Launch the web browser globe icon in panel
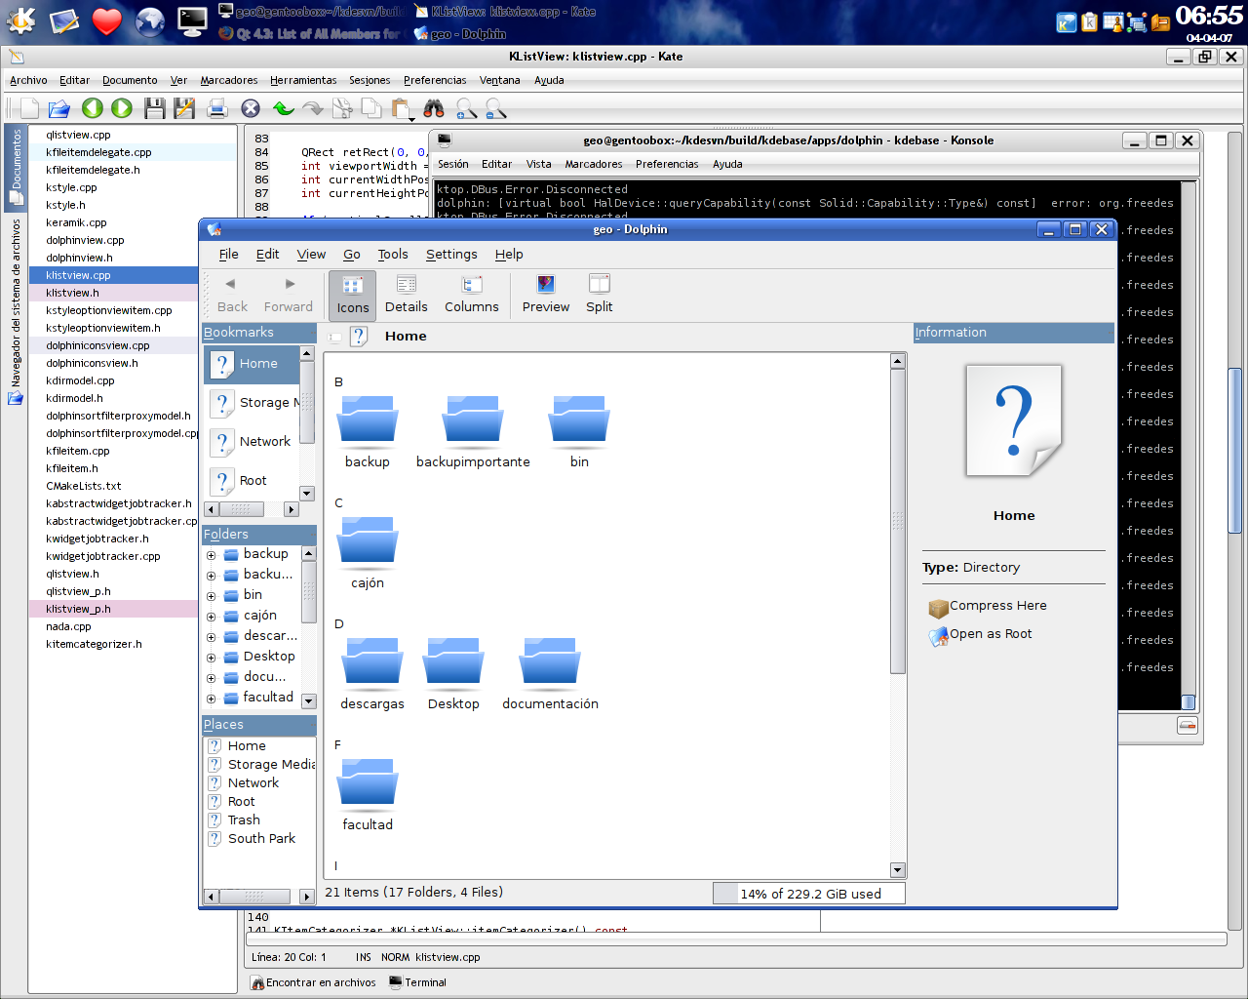This screenshot has width=1248, height=999. [150, 20]
